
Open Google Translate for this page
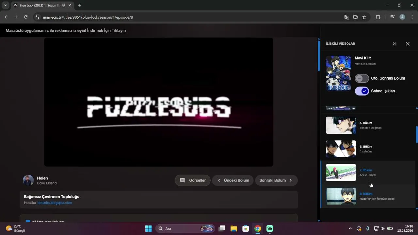347,17
